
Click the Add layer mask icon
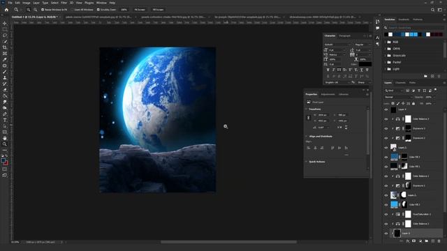tap(413, 241)
